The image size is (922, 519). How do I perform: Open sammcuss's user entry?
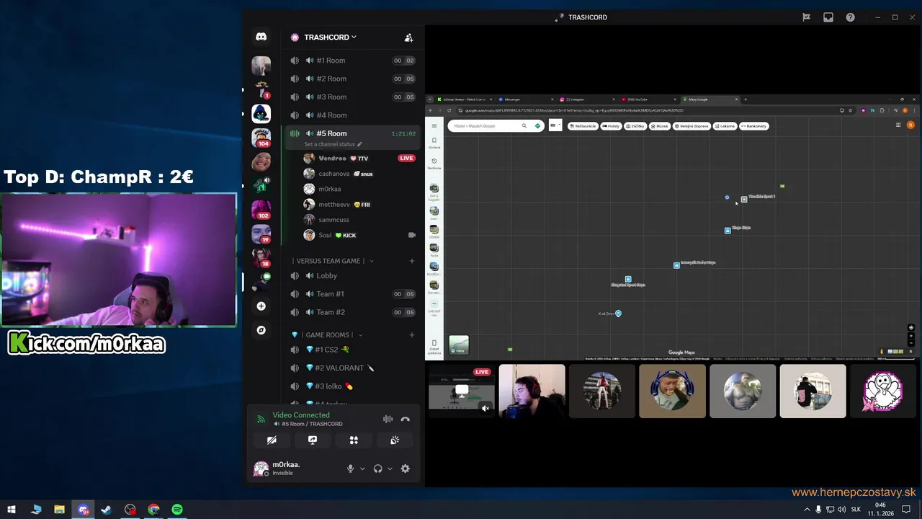[360, 220]
